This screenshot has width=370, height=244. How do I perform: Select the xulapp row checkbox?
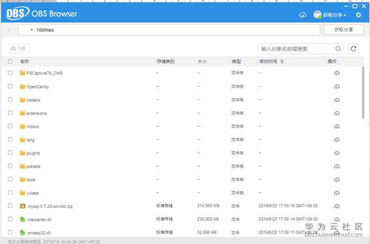pyautogui.click(x=10, y=193)
